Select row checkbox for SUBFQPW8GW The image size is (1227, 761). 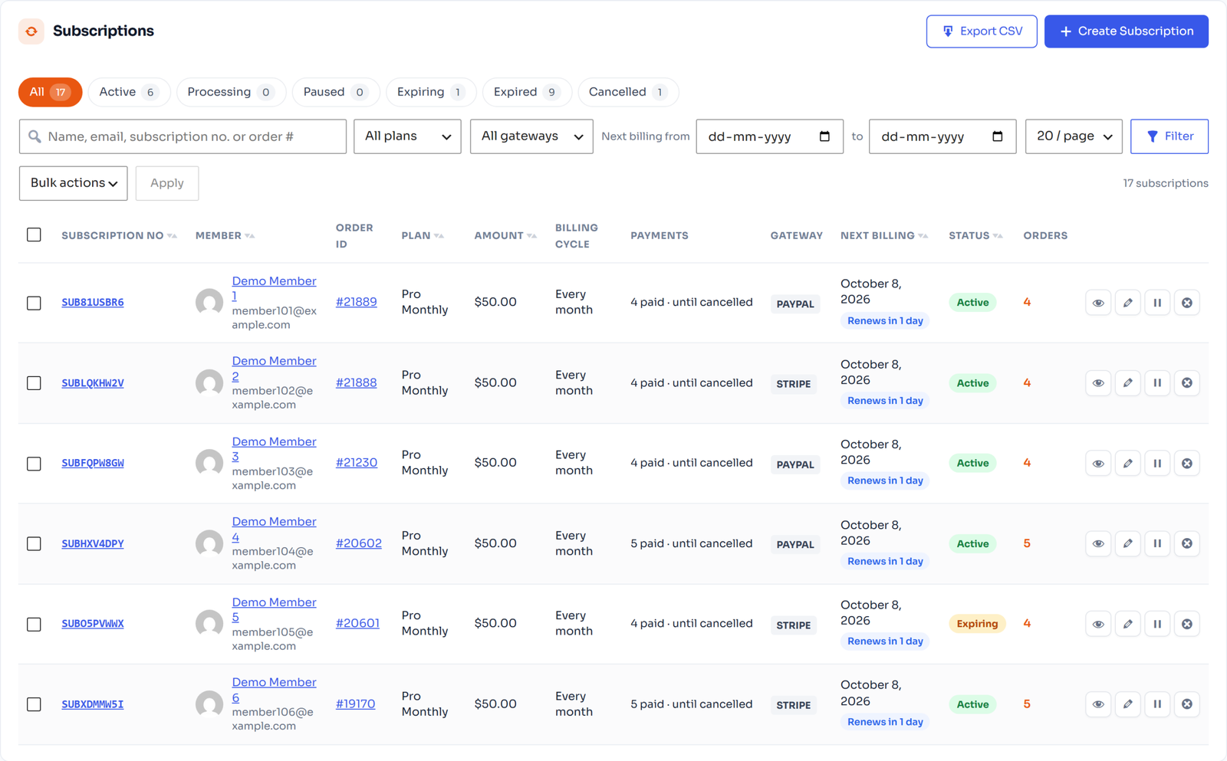(34, 464)
